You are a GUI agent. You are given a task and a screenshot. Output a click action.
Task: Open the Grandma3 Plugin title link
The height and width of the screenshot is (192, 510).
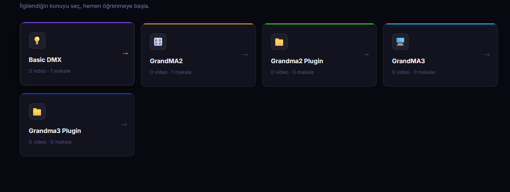pyautogui.click(x=55, y=131)
